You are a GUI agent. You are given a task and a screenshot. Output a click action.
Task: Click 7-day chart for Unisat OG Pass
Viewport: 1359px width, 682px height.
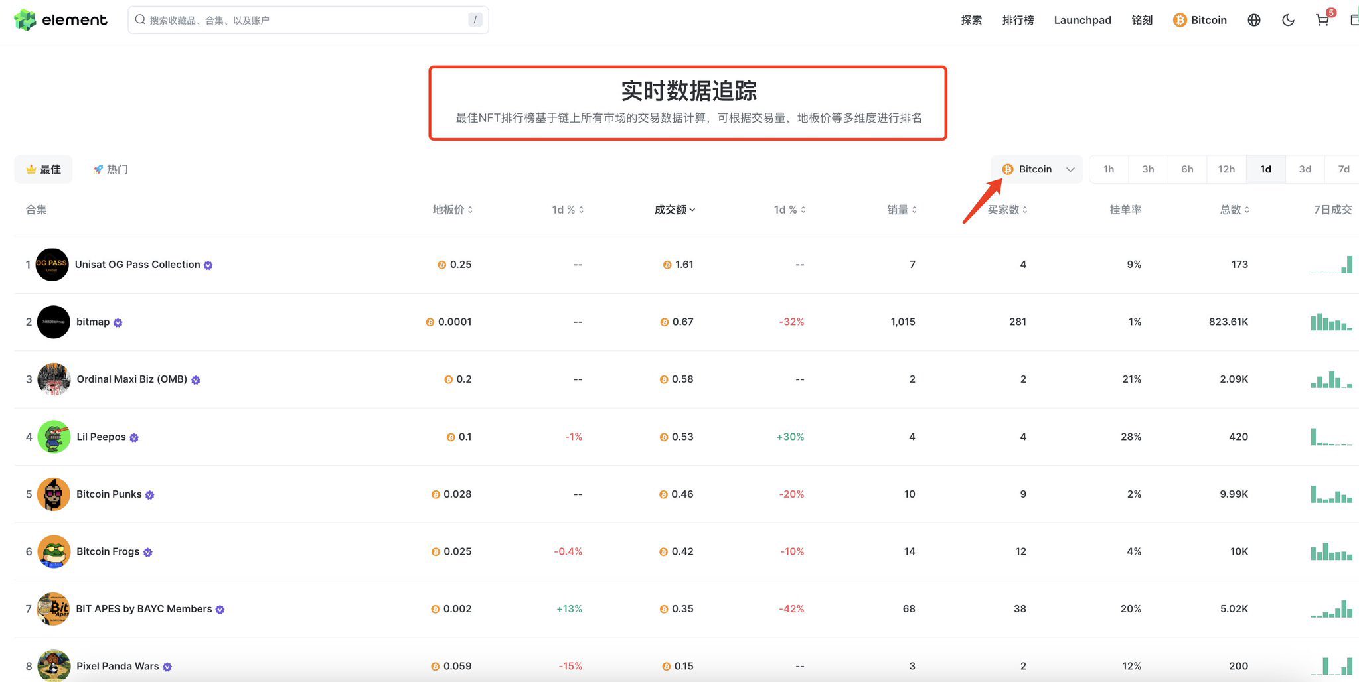coord(1331,265)
